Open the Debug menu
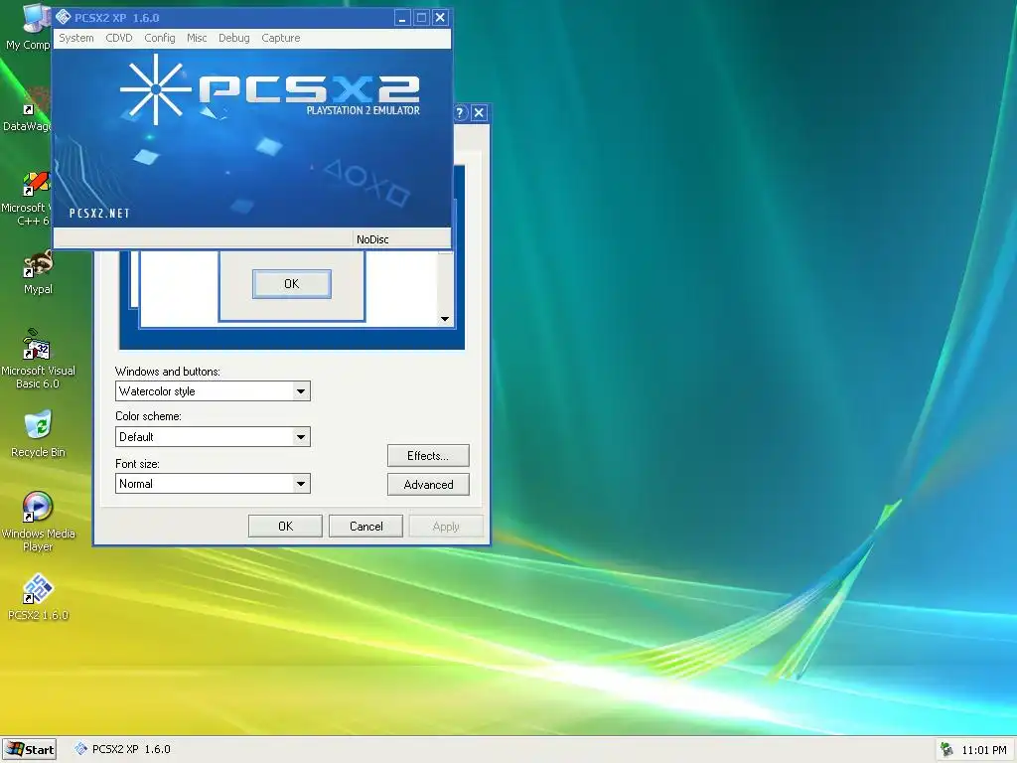 click(x=234, y=38)
